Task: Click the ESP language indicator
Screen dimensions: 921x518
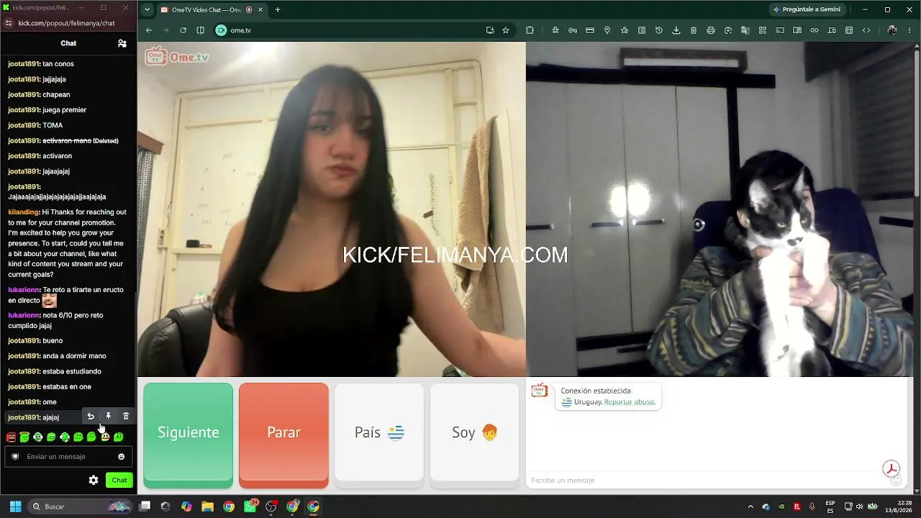Action: pyautogui.click(x=830, y=506)
